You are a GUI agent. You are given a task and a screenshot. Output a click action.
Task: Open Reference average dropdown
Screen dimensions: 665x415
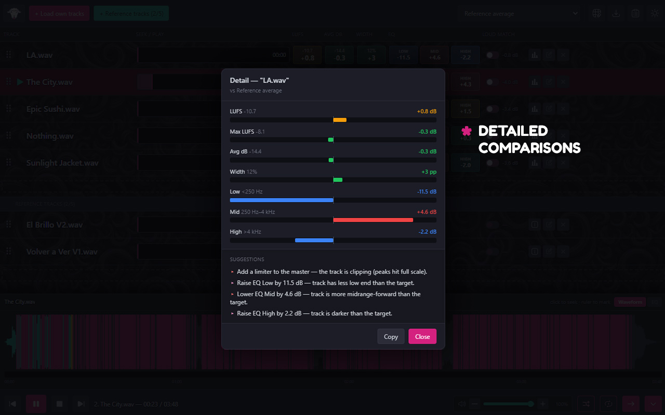[x=520, y=13]
